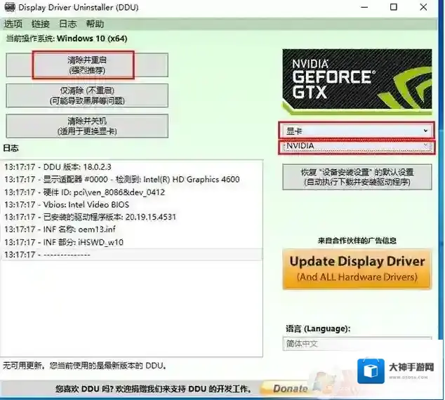Click the 清除并重启 (强烈推荐) button
Screen dimensions: 445x400
pos(87,65)
